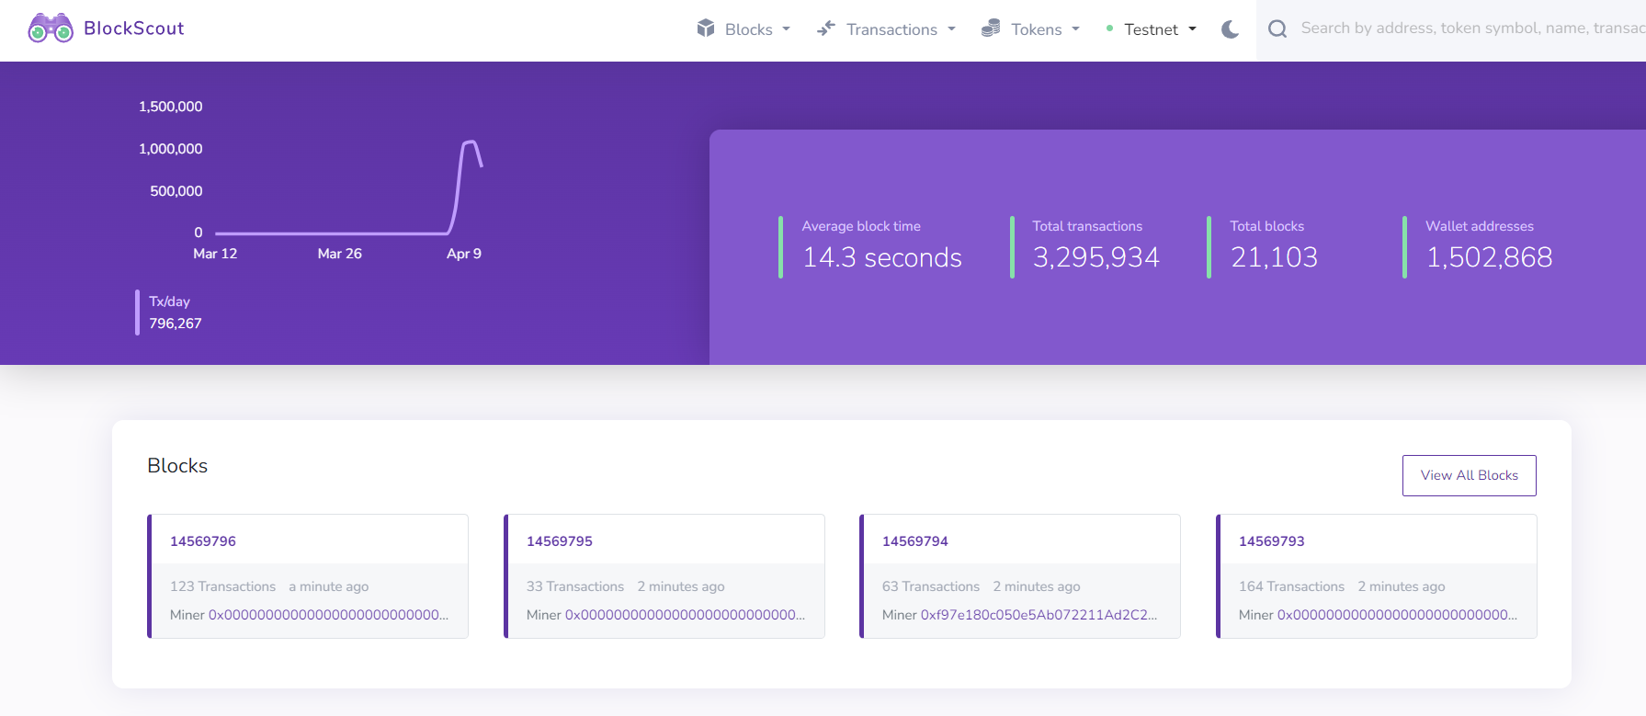Click the Average block time label
Viewport: 1646px width, 716px height.
[861, 226]
